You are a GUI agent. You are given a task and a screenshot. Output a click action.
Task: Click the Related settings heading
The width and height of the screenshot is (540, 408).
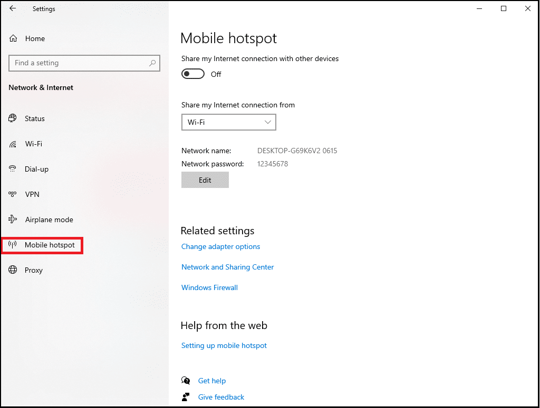tap(217, 231)
